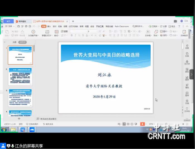195x149 pixels.
Task: Expand the side panel right-arrow handle
Action: click(192, 74)
